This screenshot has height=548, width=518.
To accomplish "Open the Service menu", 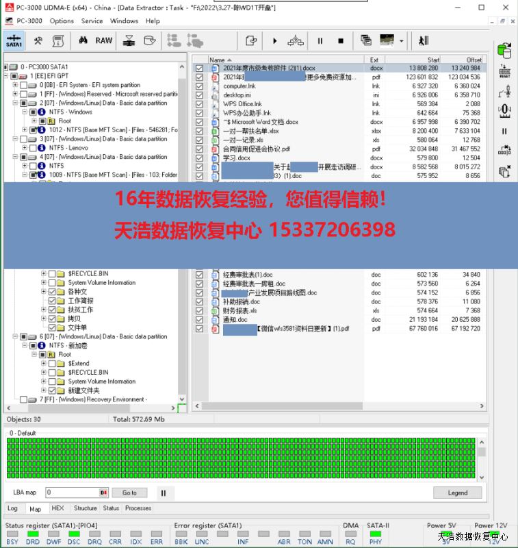I will click(92, 21).
